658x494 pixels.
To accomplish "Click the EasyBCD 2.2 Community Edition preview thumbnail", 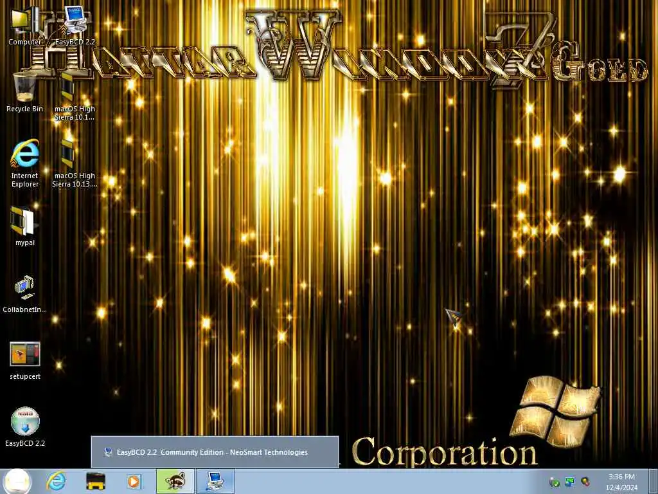I will tap(215, 452).
